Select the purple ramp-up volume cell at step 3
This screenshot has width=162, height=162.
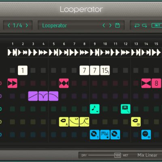[x=33, y=96]
